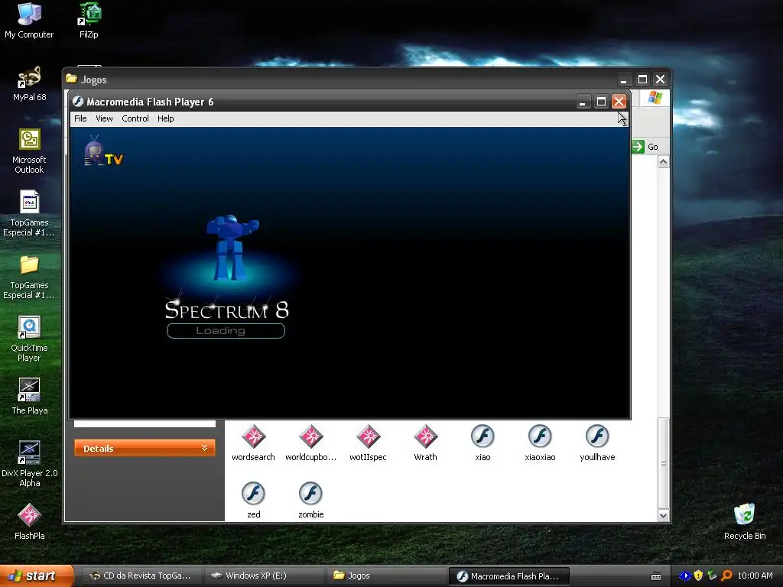The width and height of the screenshot is (783, 587).
Task: Switch to CD da Revista TopGa... taskbar item
Action: 141,576
